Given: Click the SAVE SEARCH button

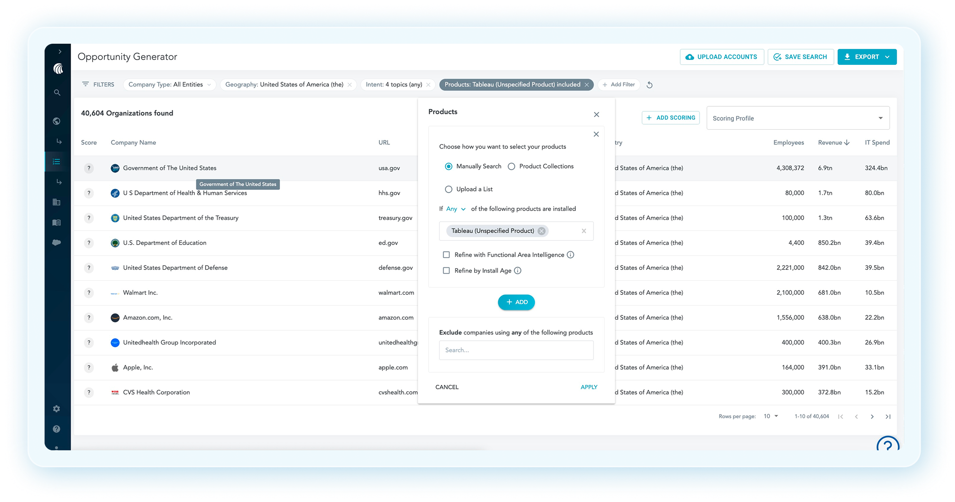Looking at the screenshot, I should pyautogui.click(x=801, y=57).
